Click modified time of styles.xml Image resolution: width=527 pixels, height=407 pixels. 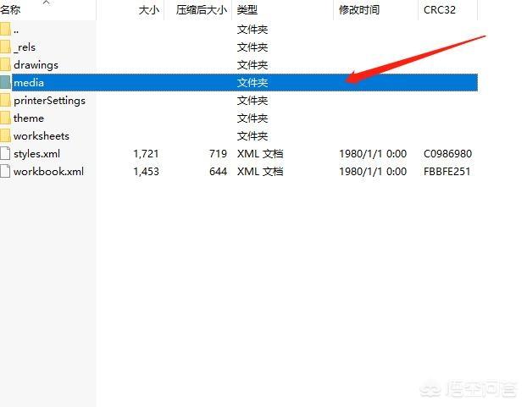tap(373, 154)
